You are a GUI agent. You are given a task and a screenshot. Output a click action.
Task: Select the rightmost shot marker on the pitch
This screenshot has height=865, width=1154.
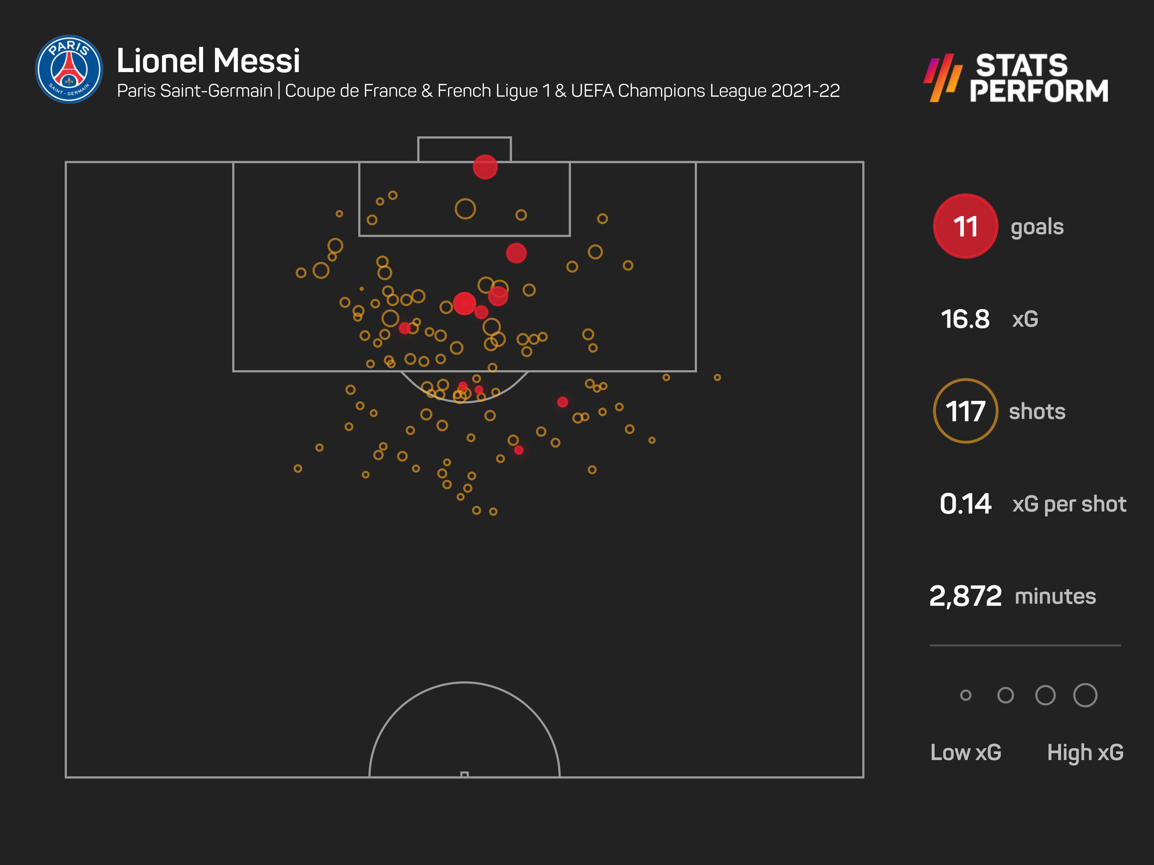coord(717,377)
